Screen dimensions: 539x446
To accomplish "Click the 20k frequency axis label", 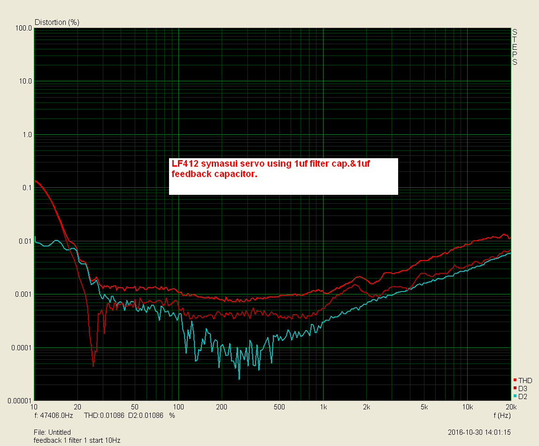I will [511, 407].
